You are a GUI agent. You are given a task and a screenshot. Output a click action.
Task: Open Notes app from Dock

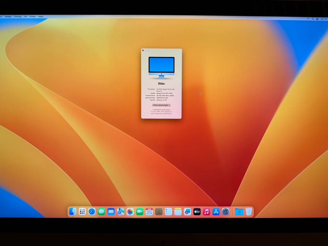(x=178, y=211)
